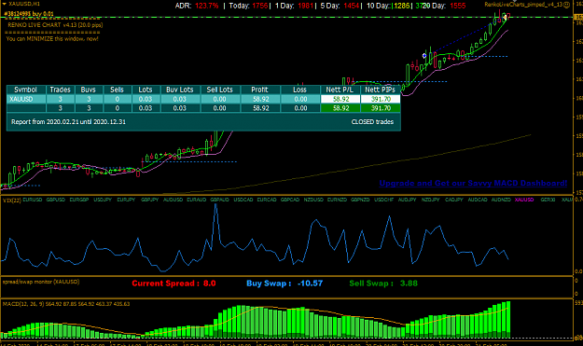The width and height of the screenshot is (583, 346).
Task: Click the 'Trades' column header
Action: pos(61,90)
